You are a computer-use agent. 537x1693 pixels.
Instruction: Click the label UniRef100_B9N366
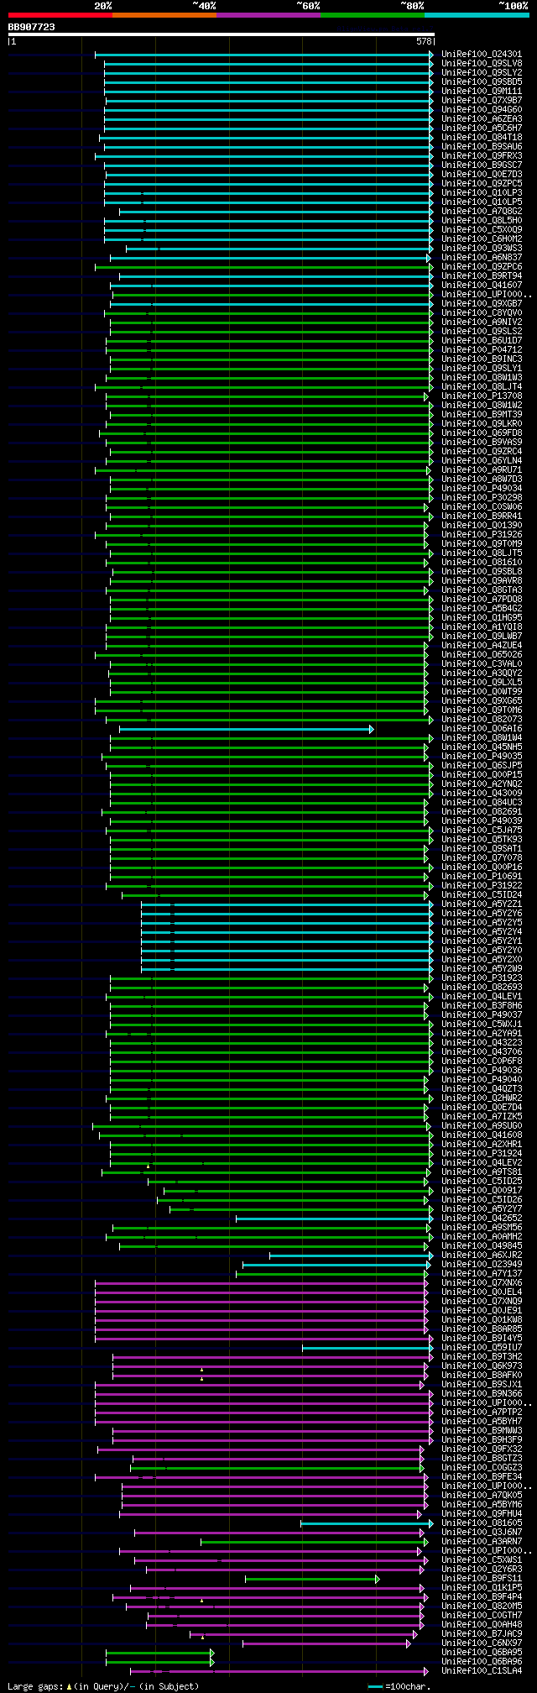[x=482, y=1394]
